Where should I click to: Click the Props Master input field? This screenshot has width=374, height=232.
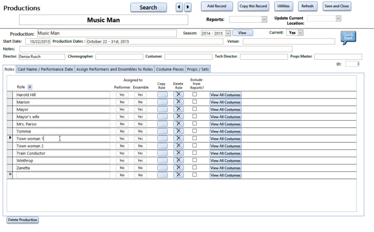(338, 57)
